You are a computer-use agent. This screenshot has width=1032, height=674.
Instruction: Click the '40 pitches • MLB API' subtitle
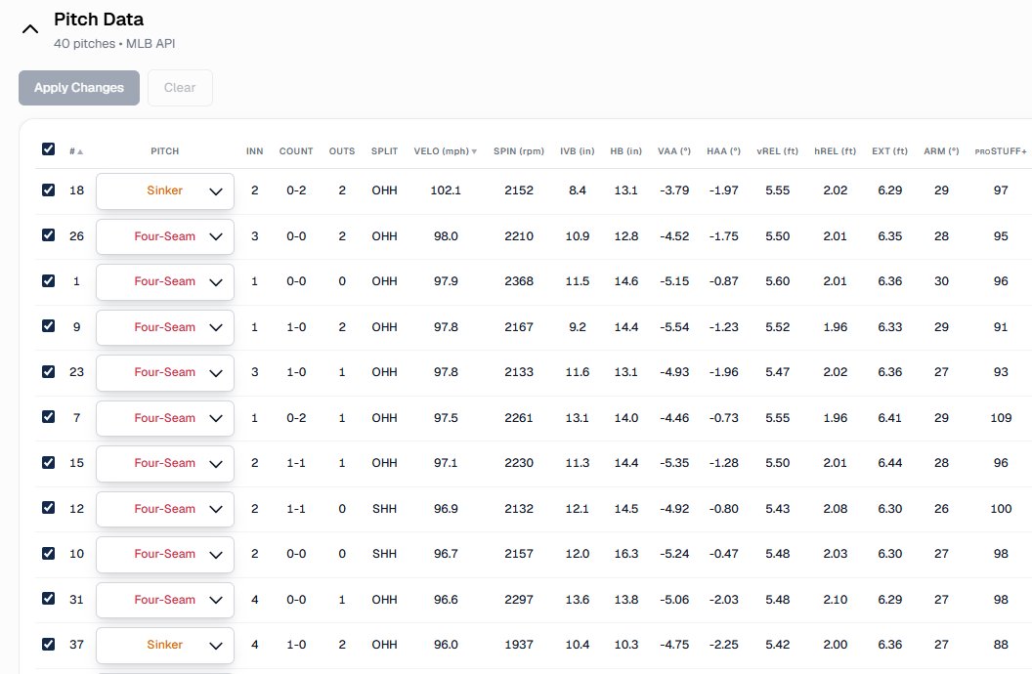point(114,43)
